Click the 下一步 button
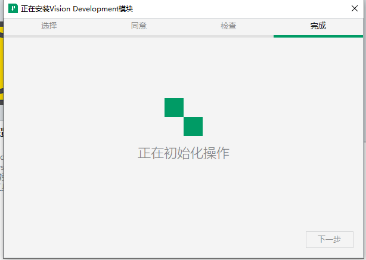The image size is (366, 260). pyautogui.click(x=330, y=240)
